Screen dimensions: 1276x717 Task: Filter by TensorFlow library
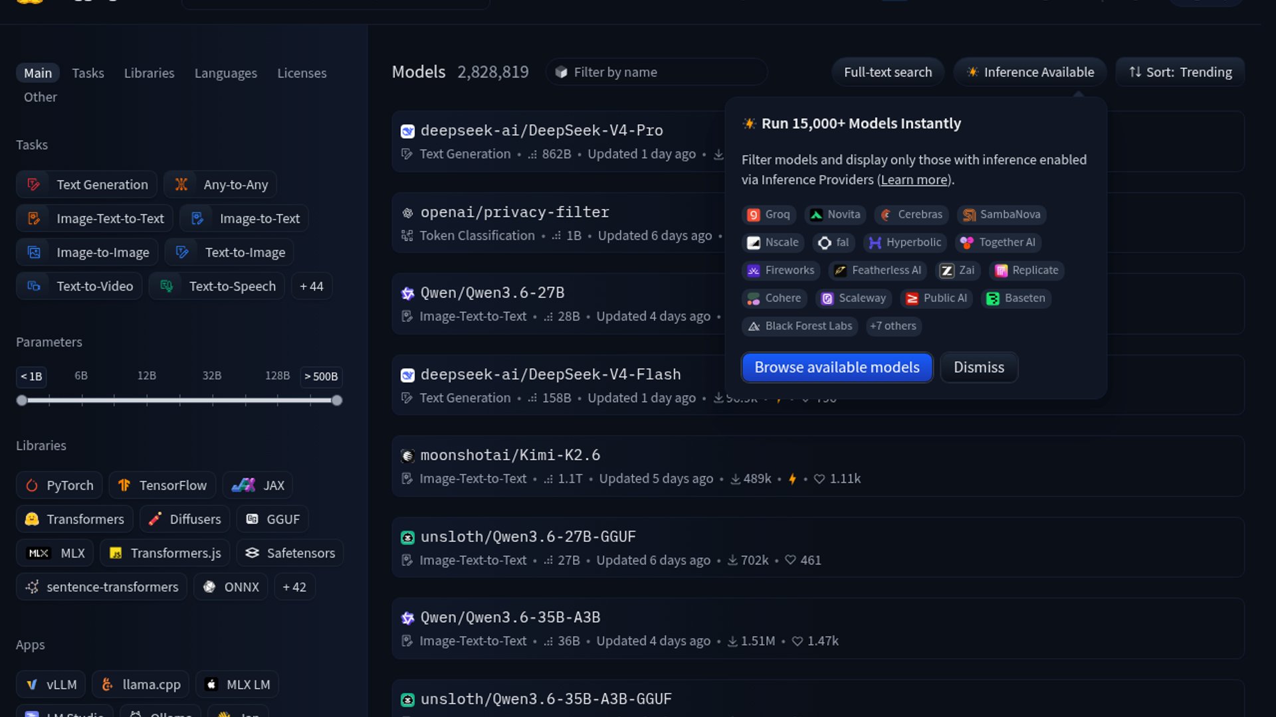click(x=162, y=485)
